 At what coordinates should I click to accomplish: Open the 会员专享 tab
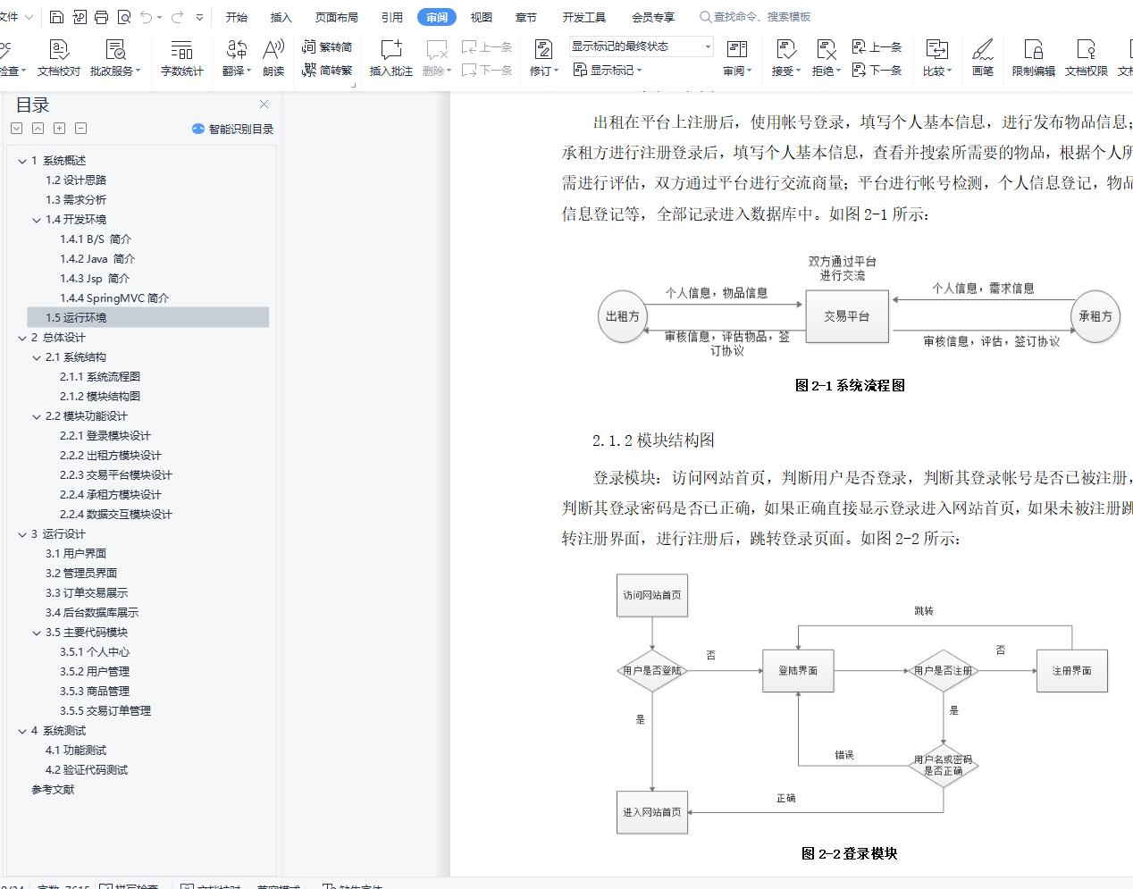(x=653, y=17)
